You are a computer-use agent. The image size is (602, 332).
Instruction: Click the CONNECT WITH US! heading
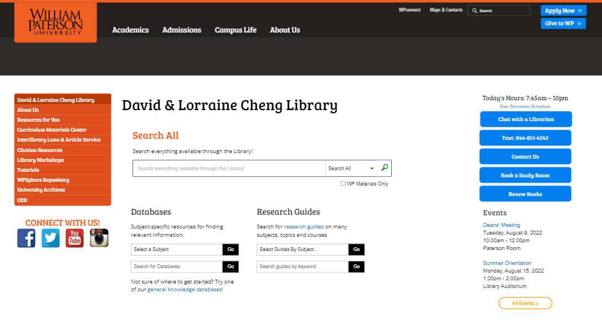(62, 223)
